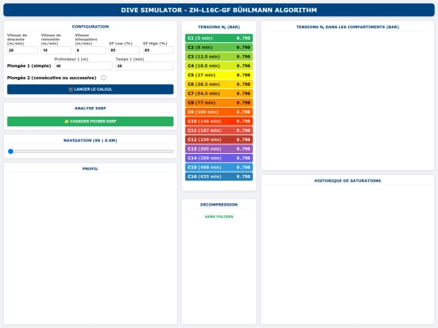Click the Vitesse de remontée input field

[56, 50]
